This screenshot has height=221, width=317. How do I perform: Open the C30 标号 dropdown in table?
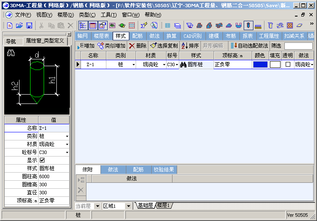click(177, 65)
